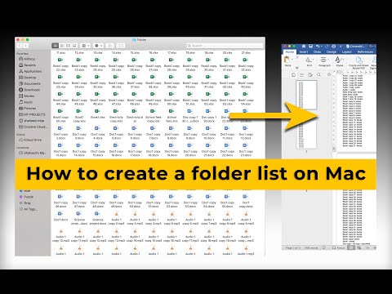Click Create and Share Adobe PDF

[x=359, y=62]
